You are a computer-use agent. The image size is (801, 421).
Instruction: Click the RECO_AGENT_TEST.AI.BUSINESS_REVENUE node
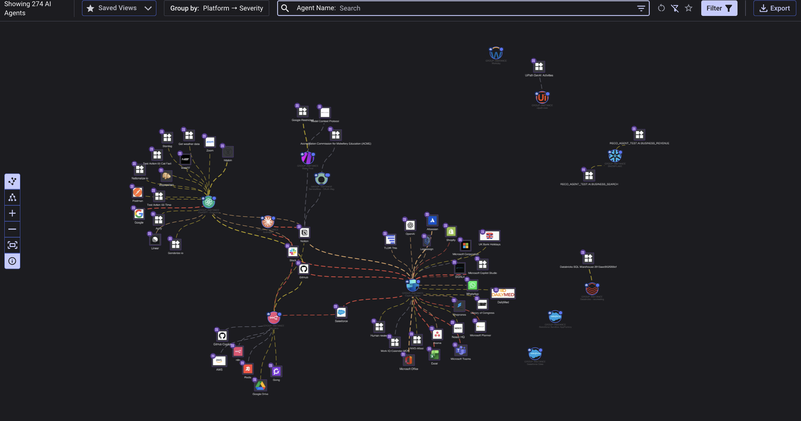pos(639,134)
